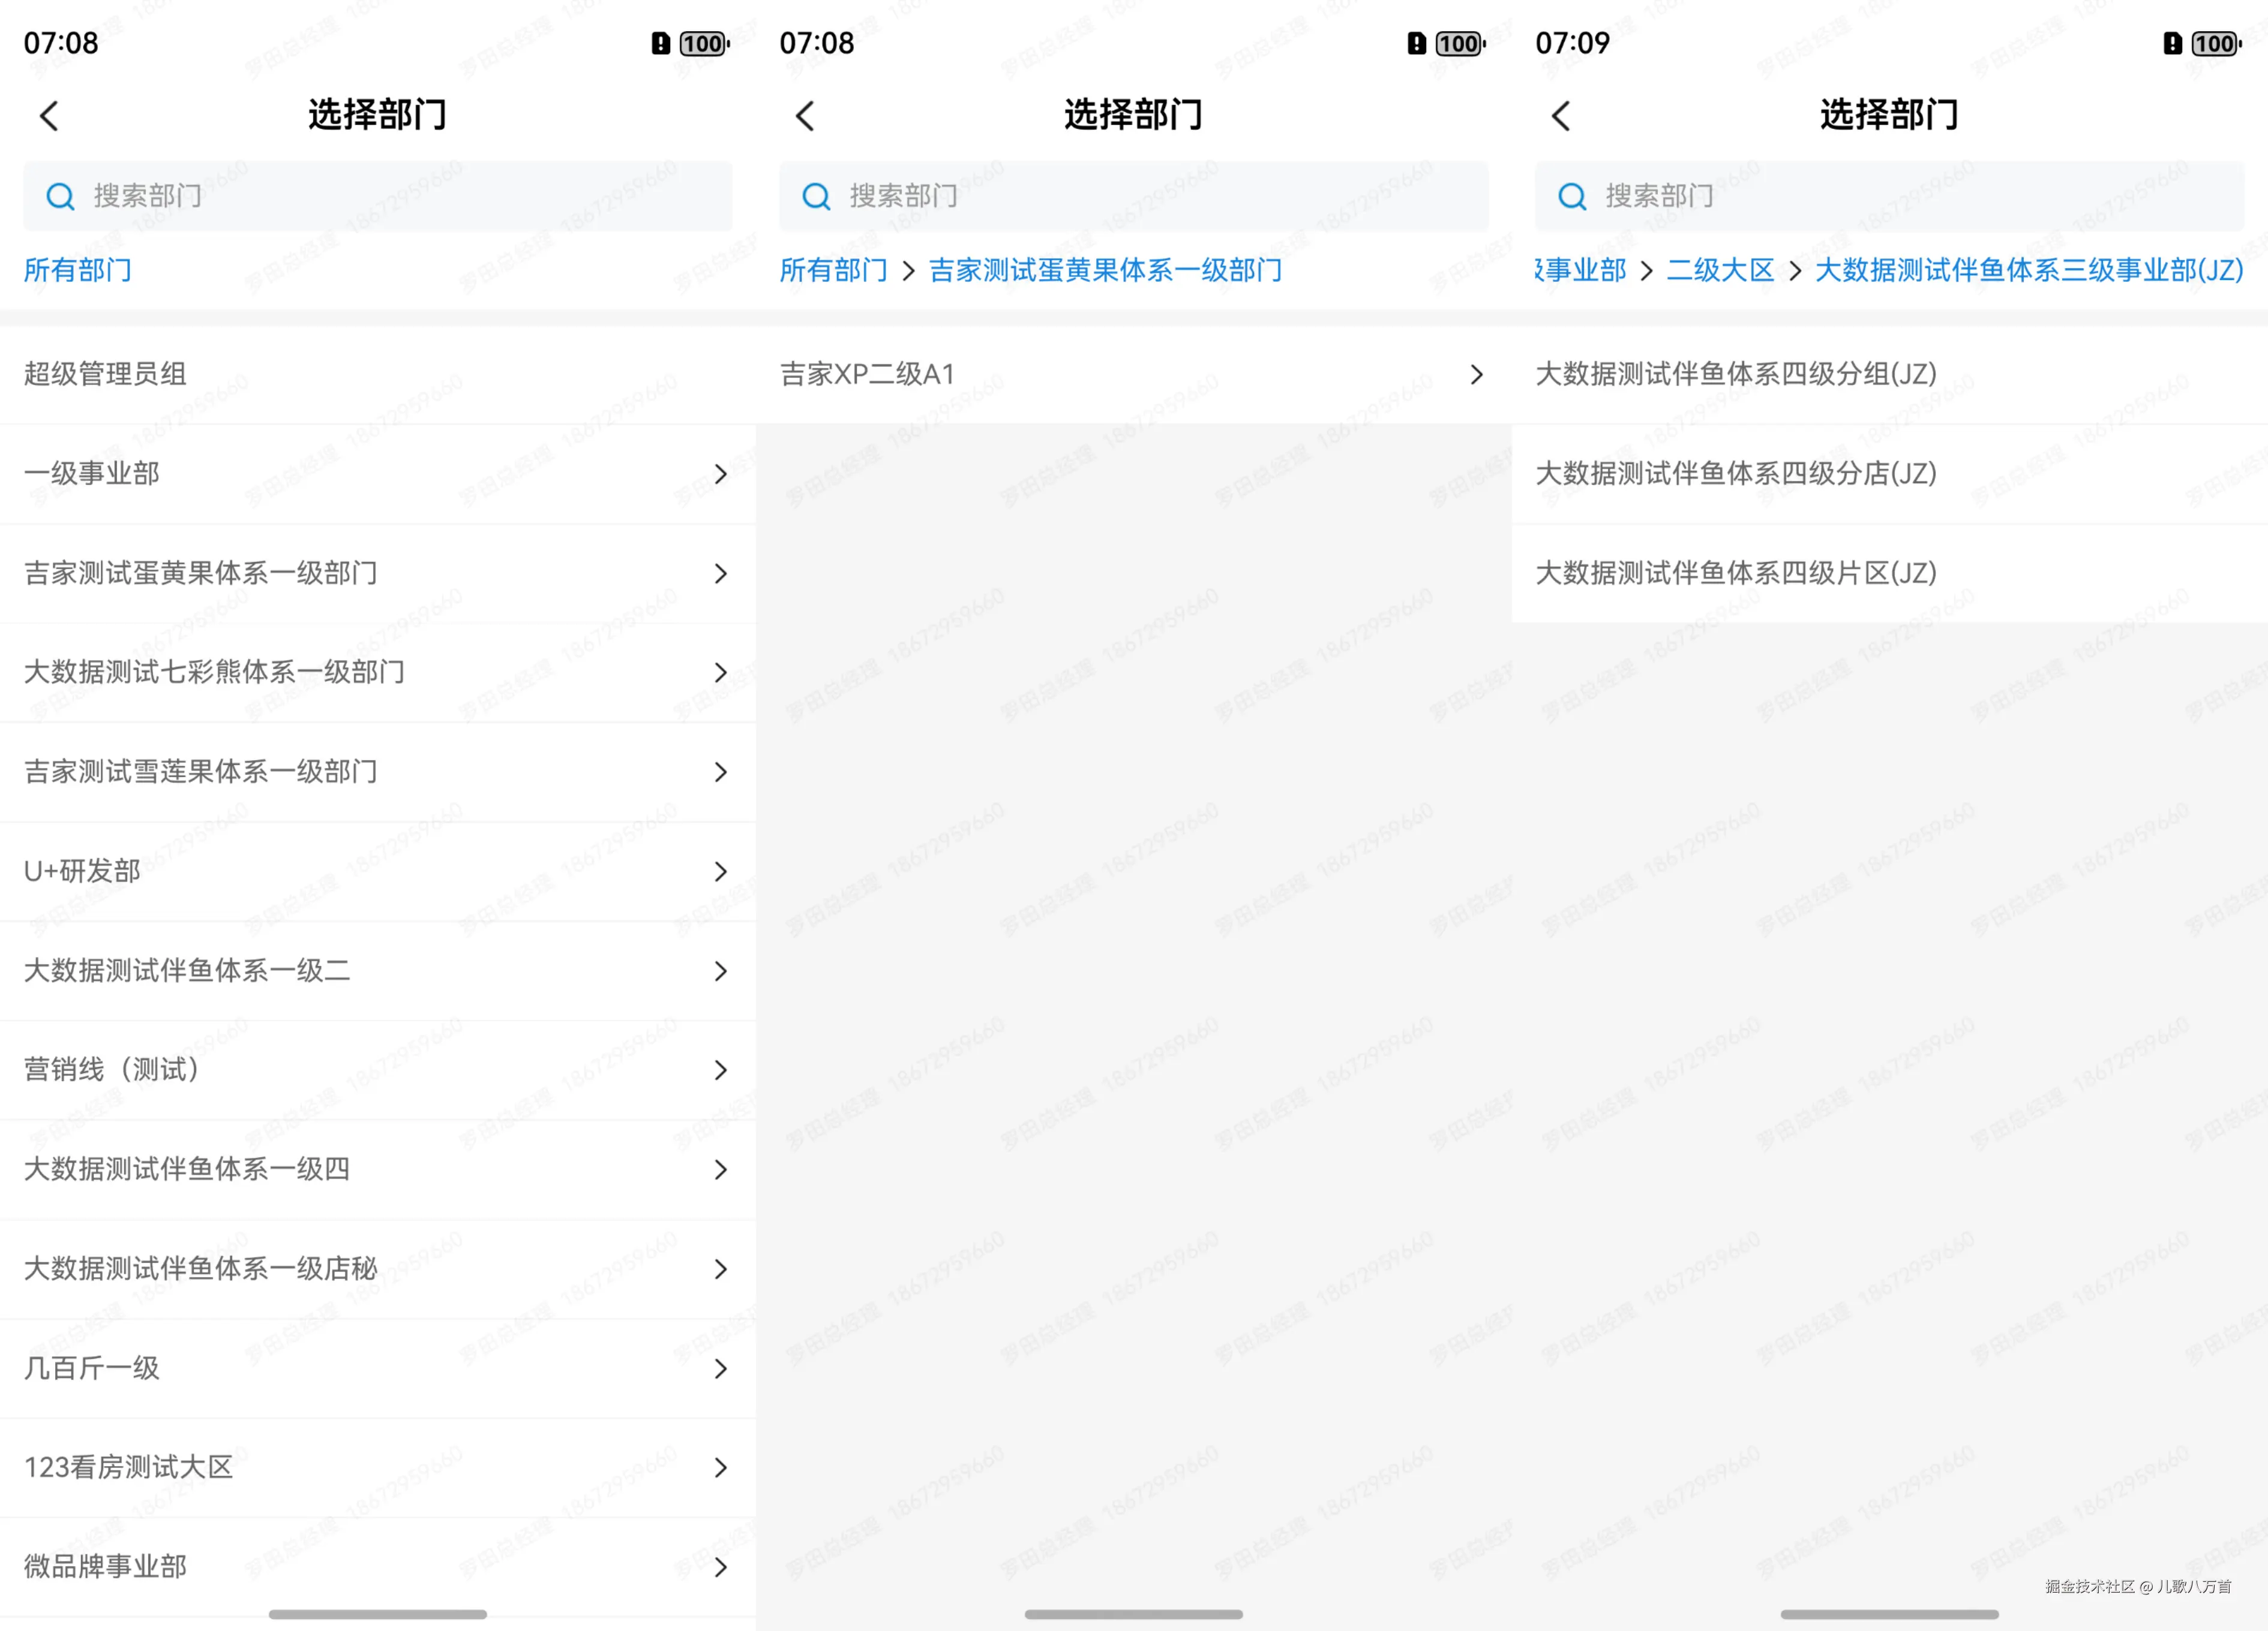
Task: Tap back arrow in right phone screen
Action: pos(1561,116)
